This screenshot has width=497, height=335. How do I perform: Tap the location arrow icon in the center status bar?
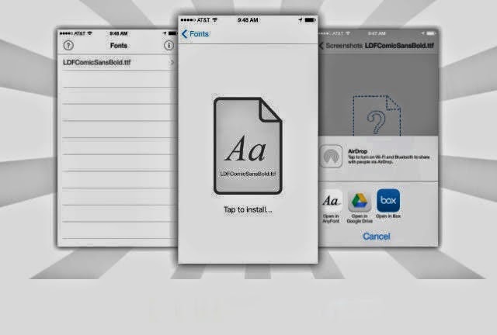[300, 20]
